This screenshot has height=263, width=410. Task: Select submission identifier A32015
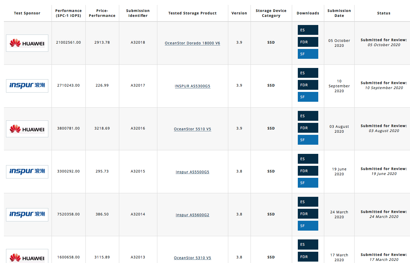[x=138, y=171]
